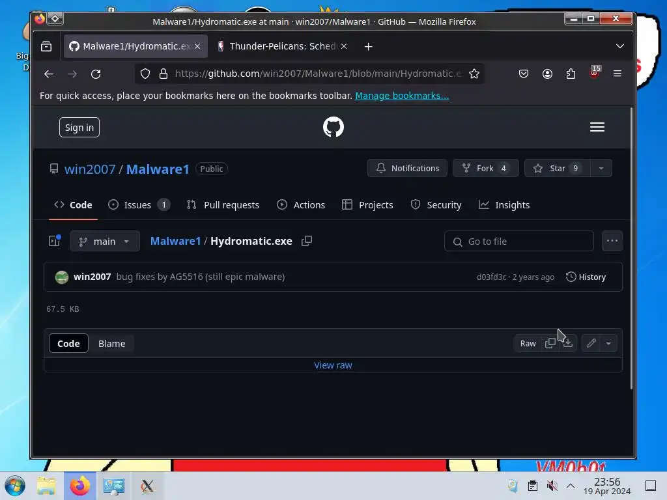Fork the Malware1 repository

485,169
